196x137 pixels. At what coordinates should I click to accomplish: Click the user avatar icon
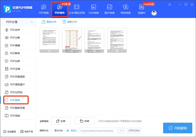pos(154,13)
